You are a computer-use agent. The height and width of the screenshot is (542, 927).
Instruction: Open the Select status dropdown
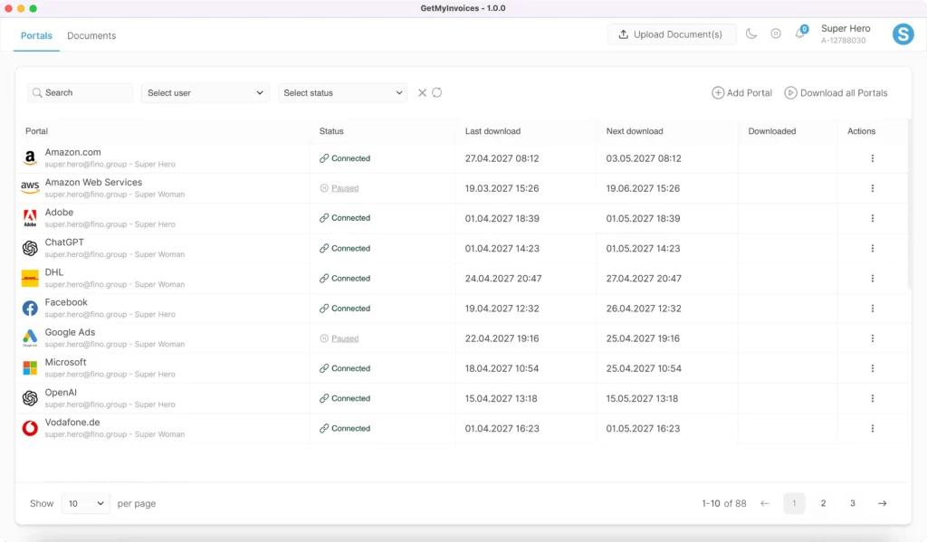pyautogui.click(x=342, y=93)
